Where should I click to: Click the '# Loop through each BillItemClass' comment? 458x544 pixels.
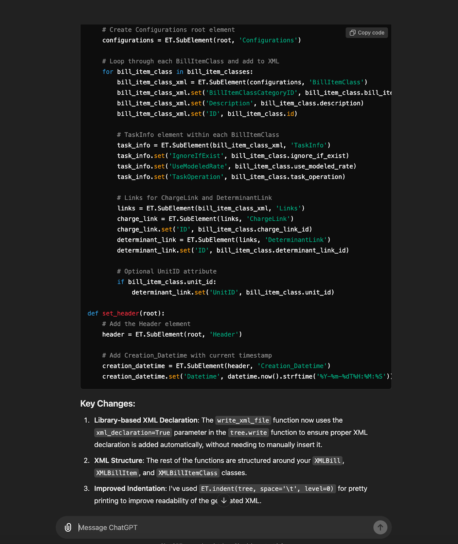(x=191, y=61)
